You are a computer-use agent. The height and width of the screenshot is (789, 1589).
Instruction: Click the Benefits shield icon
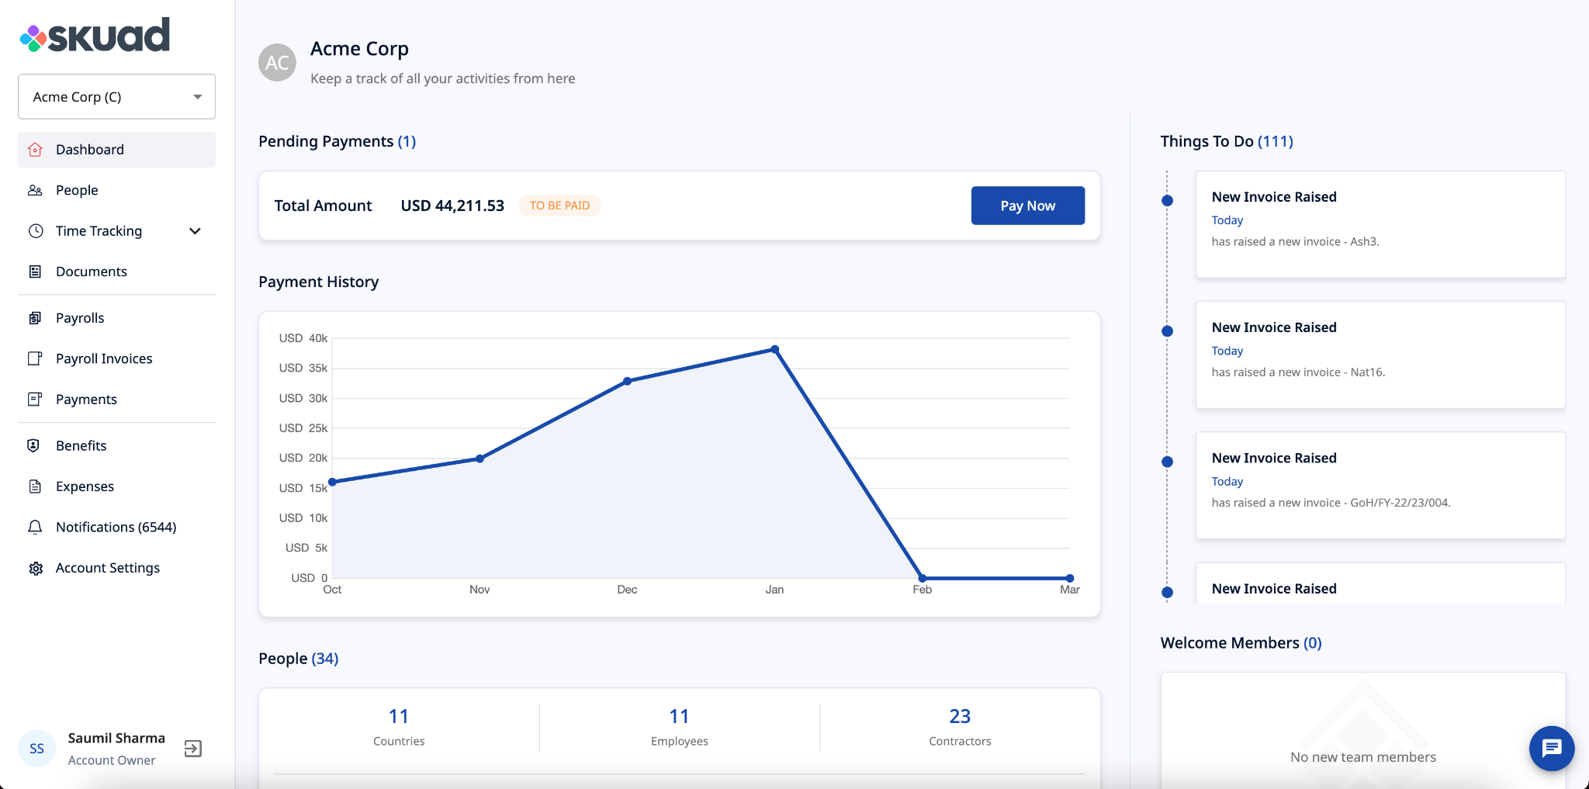36,445
